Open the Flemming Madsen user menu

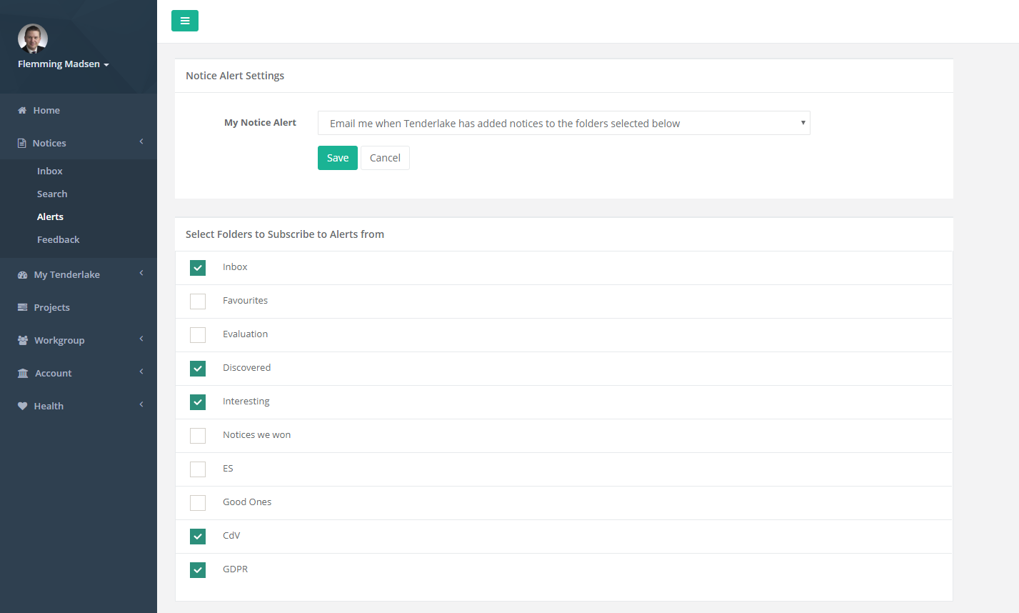[64, 64]
